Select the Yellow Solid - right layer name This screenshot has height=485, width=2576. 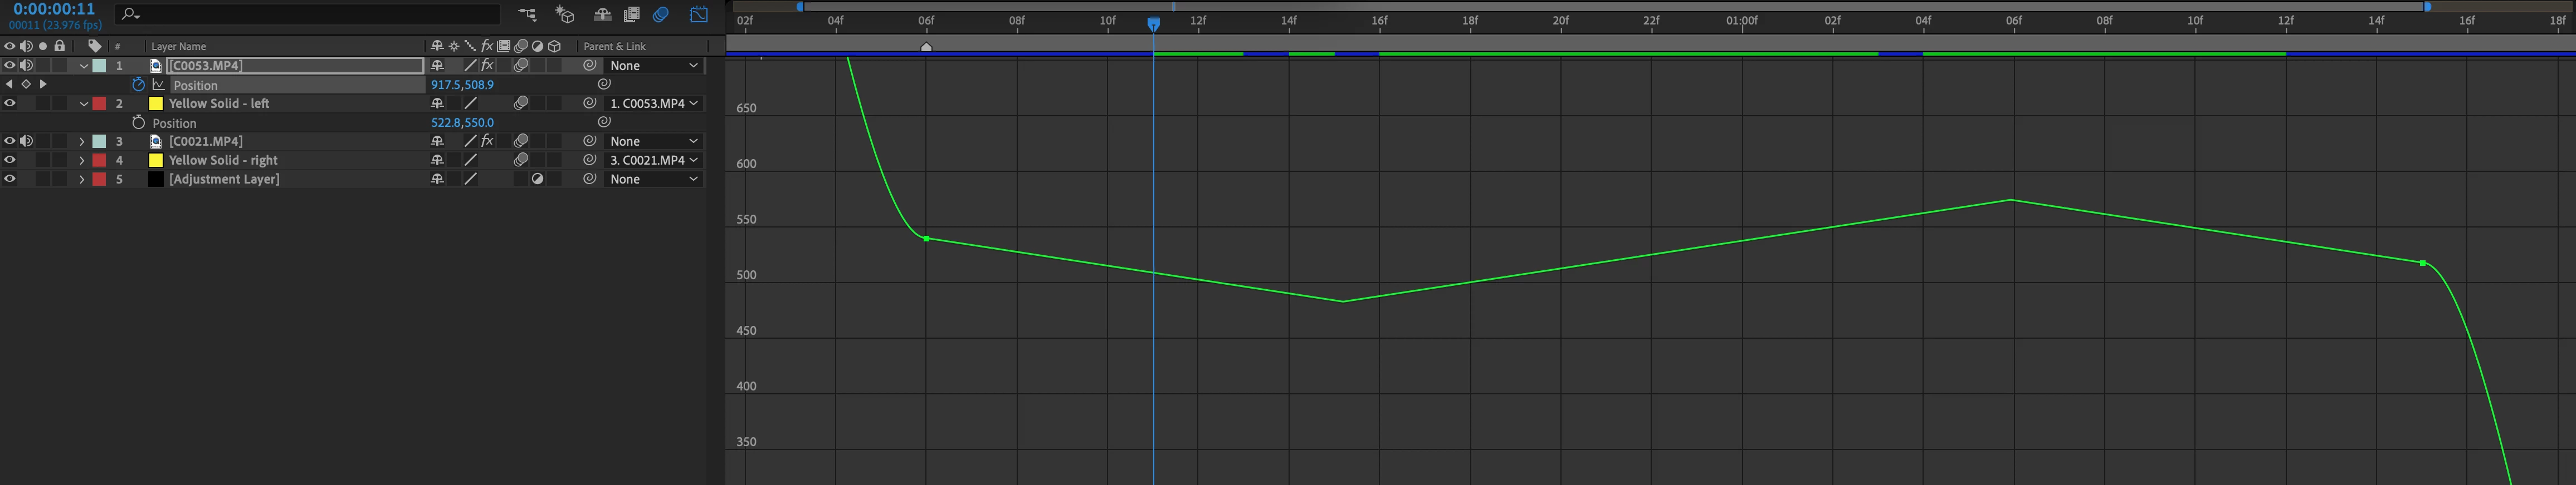tap(223, 160)
